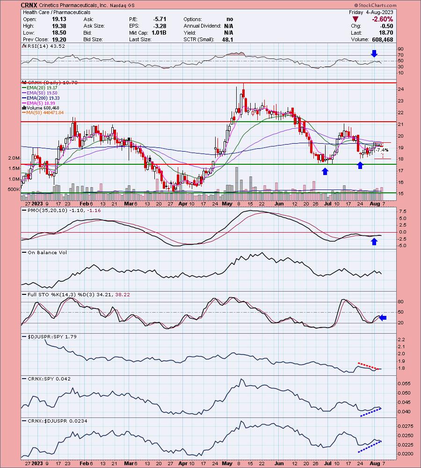The height and width of the screenshot is (468, 421).
Task: Click the -2.60% percent change value
Action: [x=382, y=19]
